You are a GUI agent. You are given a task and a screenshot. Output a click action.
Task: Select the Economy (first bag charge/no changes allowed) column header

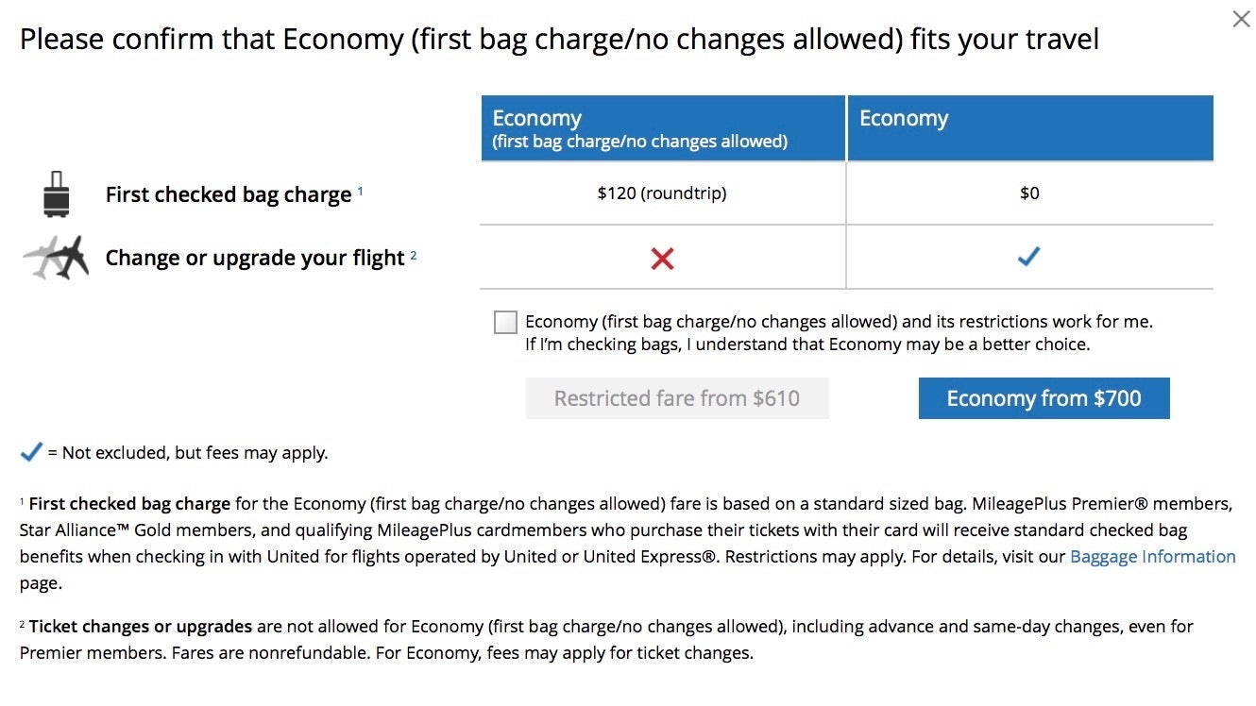coord(663,128)
